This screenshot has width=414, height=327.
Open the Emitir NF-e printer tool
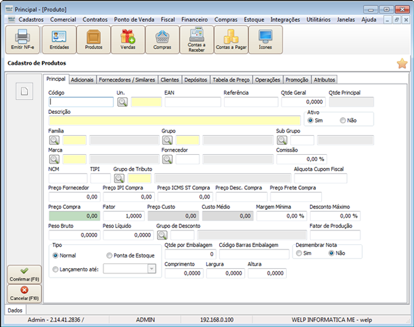pos(23,40)
